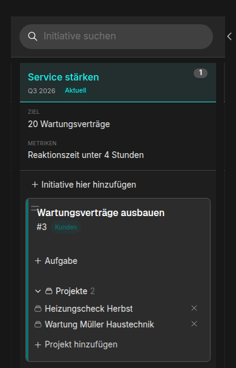The image size is (236, 368).
Task: Remove Heizungscheck Herbst with its X icon
Action: pyautogui.click(x=194, y=308)
